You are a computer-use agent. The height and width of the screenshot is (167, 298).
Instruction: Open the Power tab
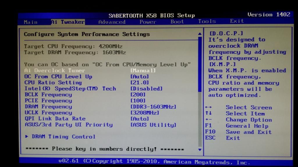click(x=148, y=22)
